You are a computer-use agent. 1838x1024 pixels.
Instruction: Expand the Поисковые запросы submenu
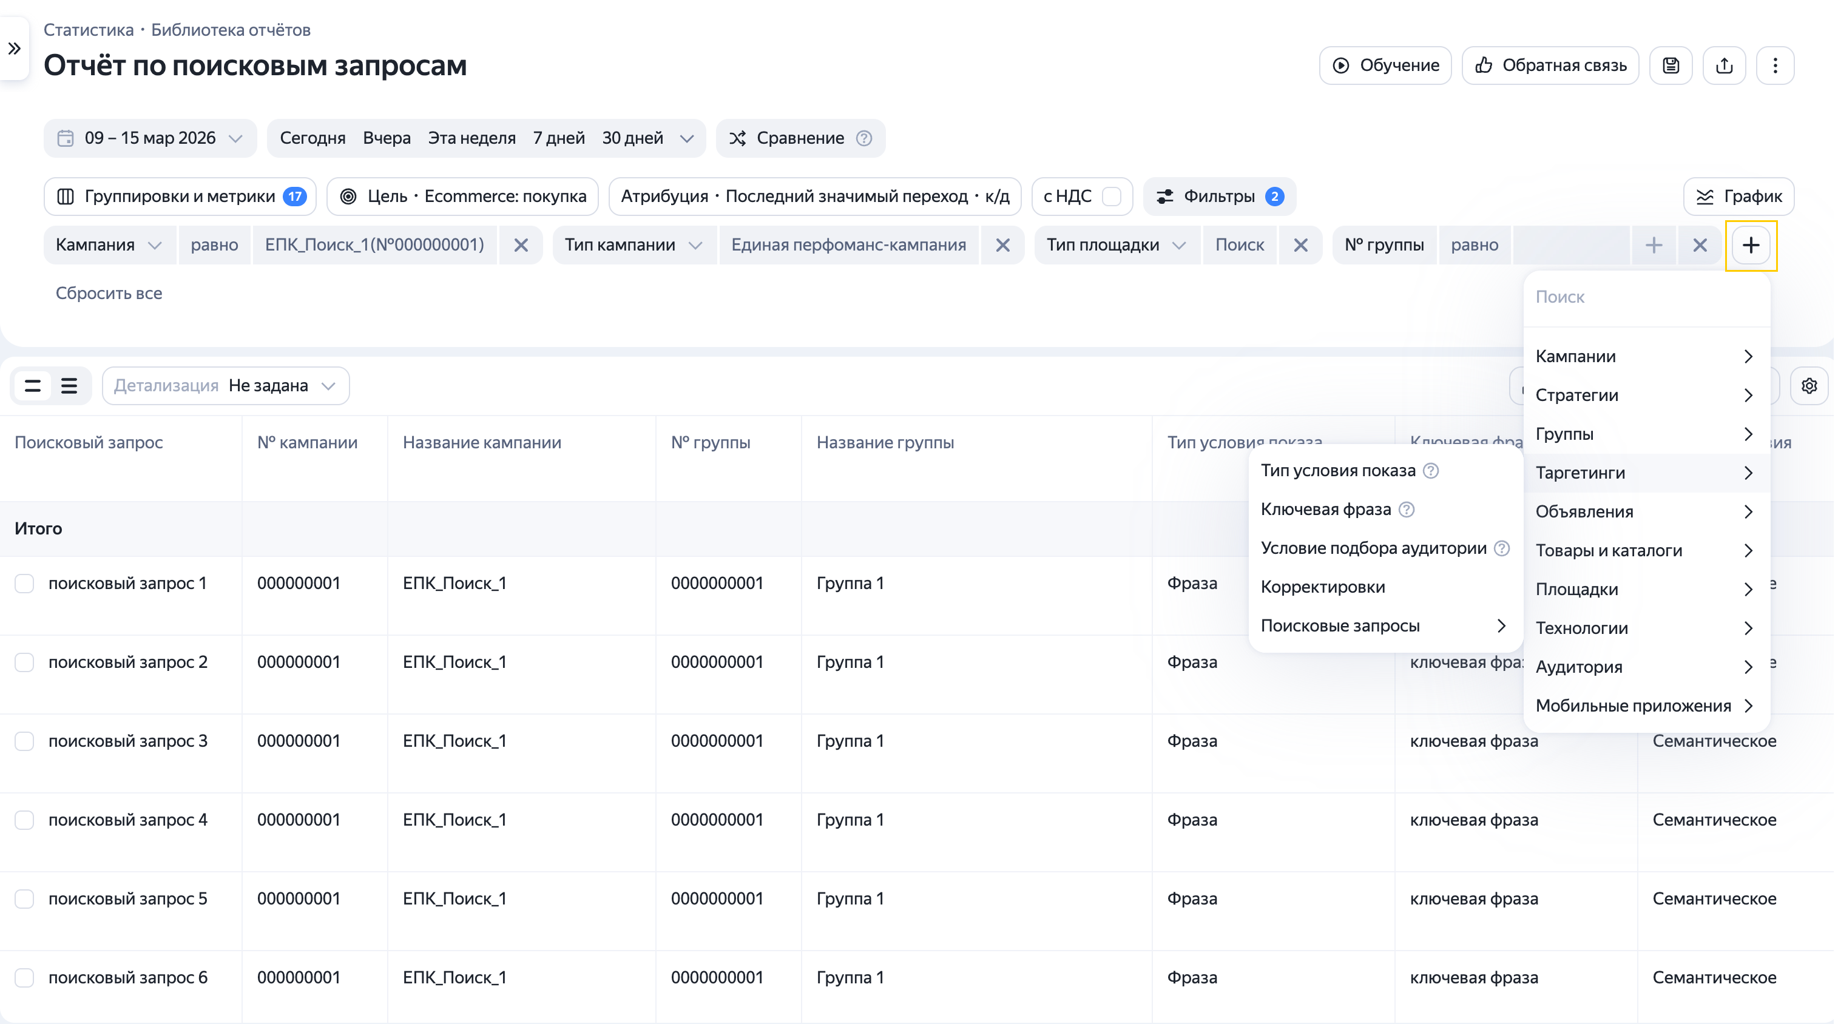click(x=1385, y=626)
